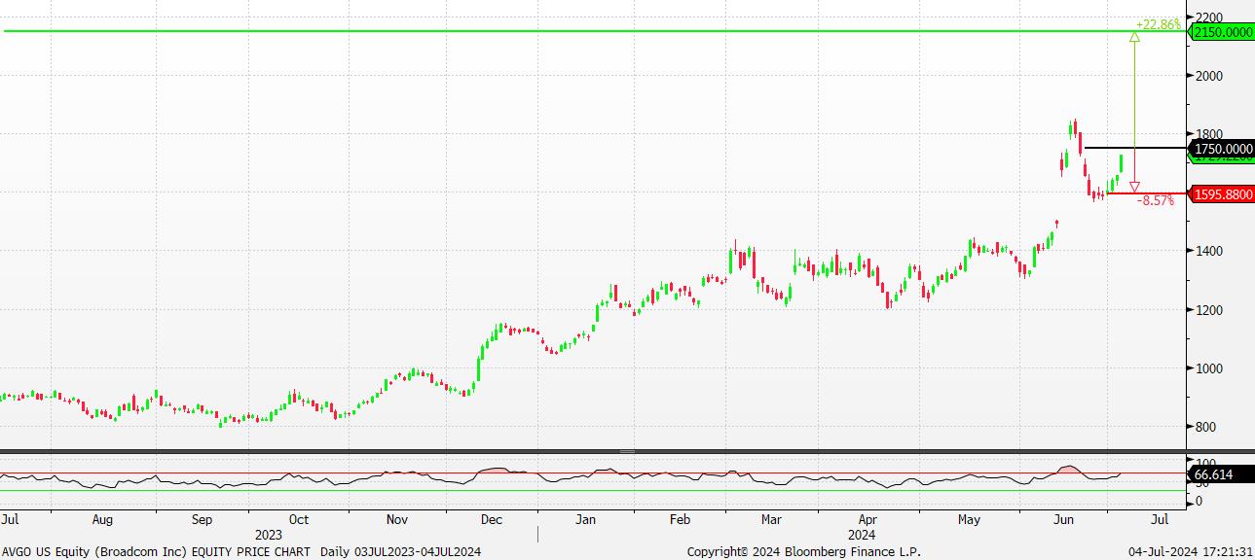Click the Apr label on the date axis
This screenshot has height=560, width=1255.
pos(869,520)
